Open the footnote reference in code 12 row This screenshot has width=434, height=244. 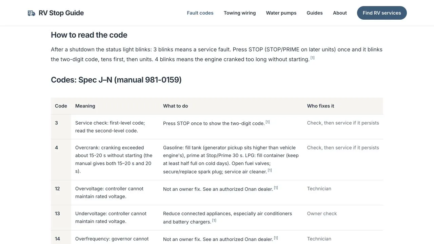tap(276, 188)
